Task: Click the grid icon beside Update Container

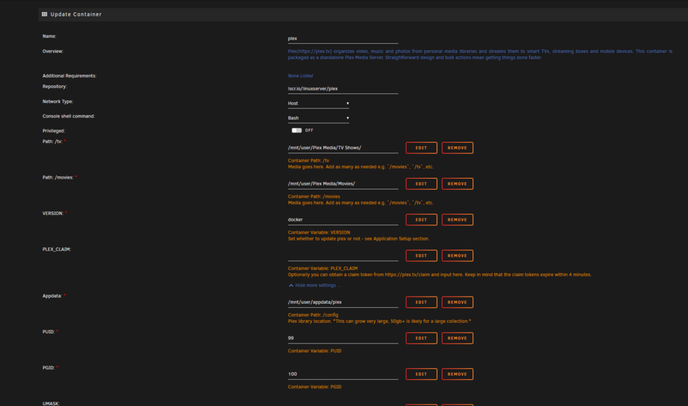Action: (44, 14)
